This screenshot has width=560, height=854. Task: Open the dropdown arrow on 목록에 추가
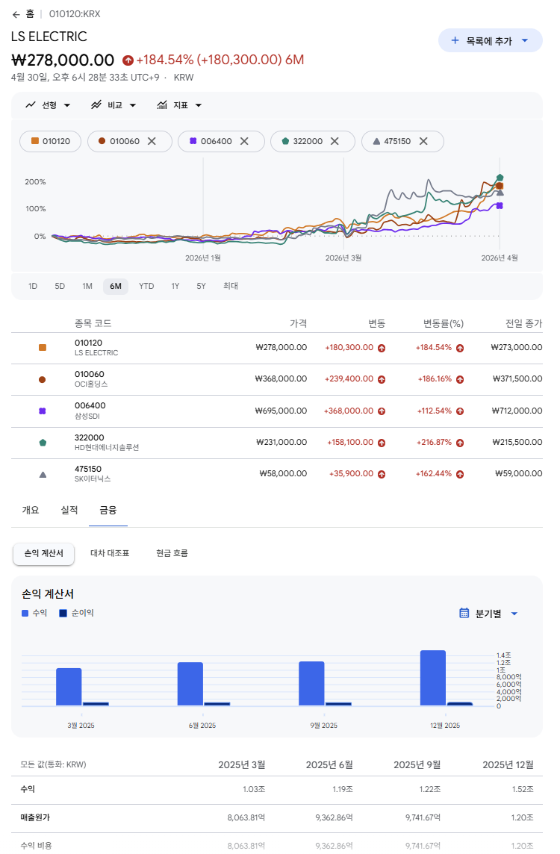click(525, 40)
